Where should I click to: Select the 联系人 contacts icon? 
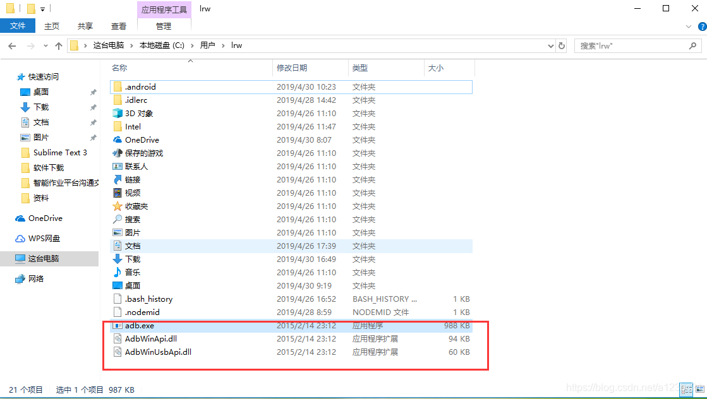click(x=118, y=166)
